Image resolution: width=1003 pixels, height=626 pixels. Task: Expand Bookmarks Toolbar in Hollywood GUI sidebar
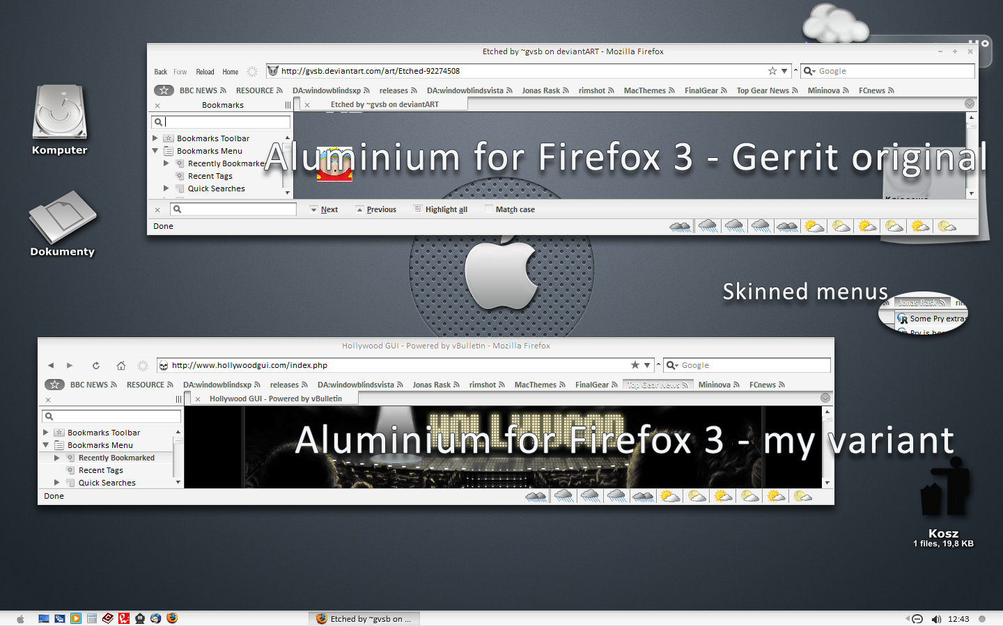(x=46, y=433)
